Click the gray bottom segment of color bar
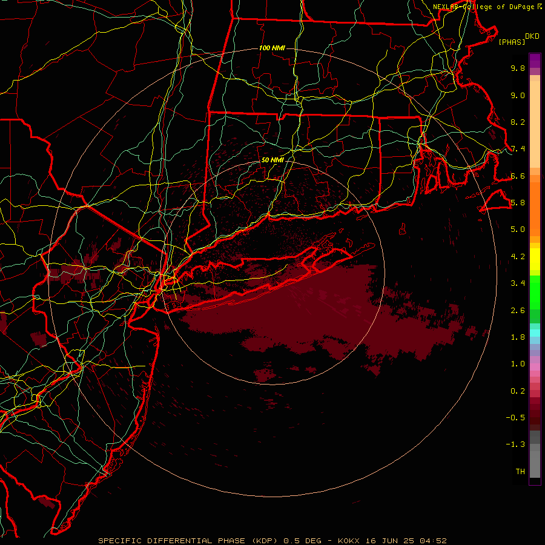545x545 pixels. tap(535, 461)
